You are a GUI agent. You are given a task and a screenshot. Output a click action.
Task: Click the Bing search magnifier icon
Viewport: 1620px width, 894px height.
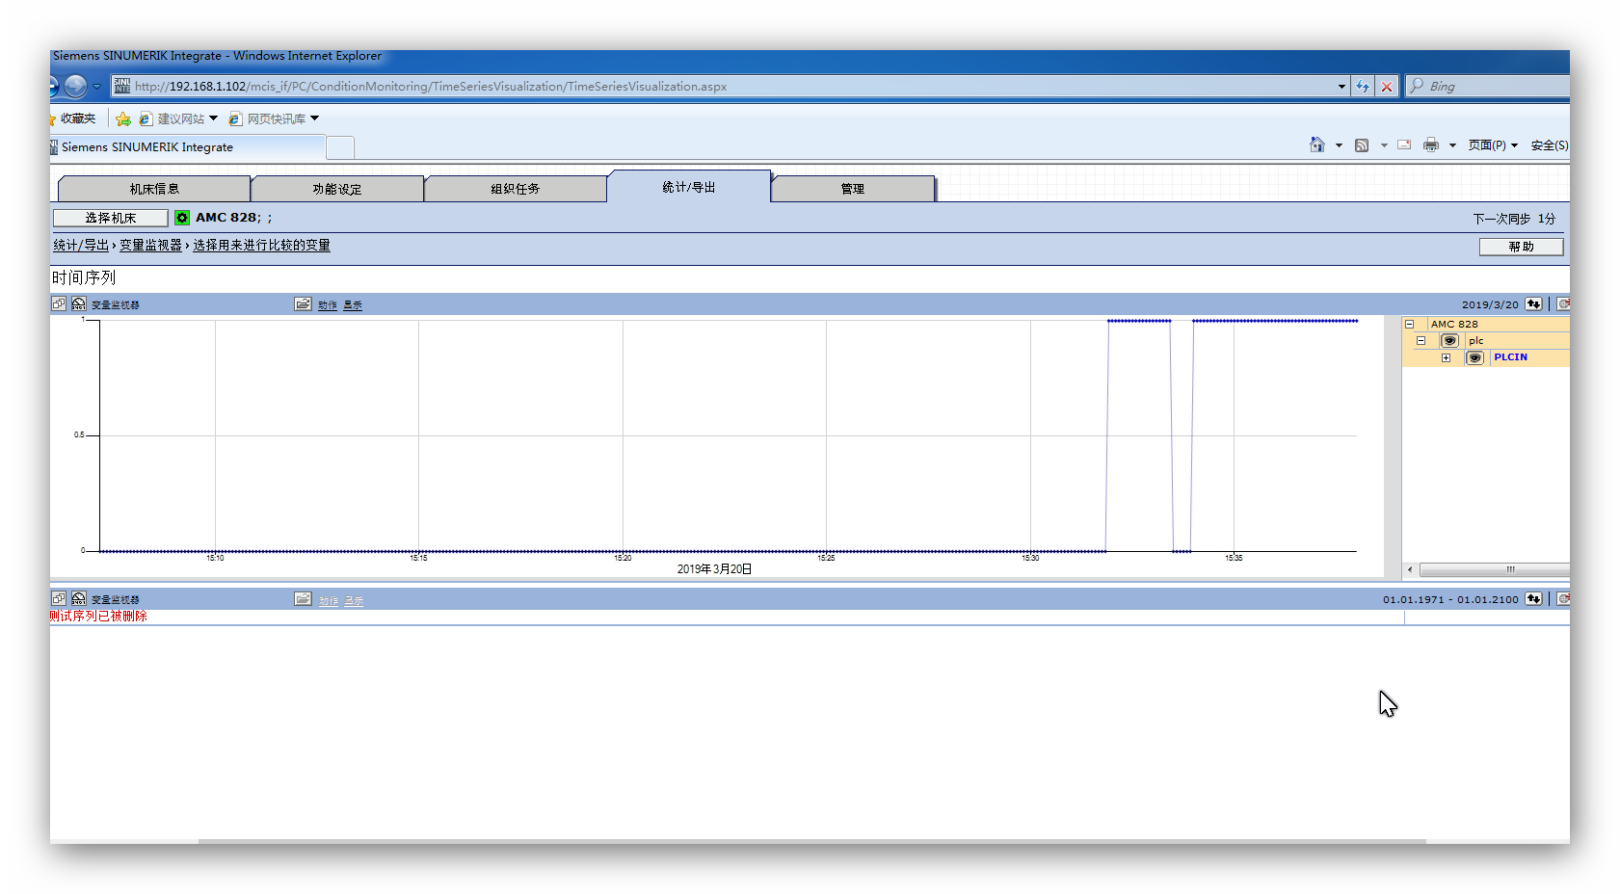(x=1417, y=86)
